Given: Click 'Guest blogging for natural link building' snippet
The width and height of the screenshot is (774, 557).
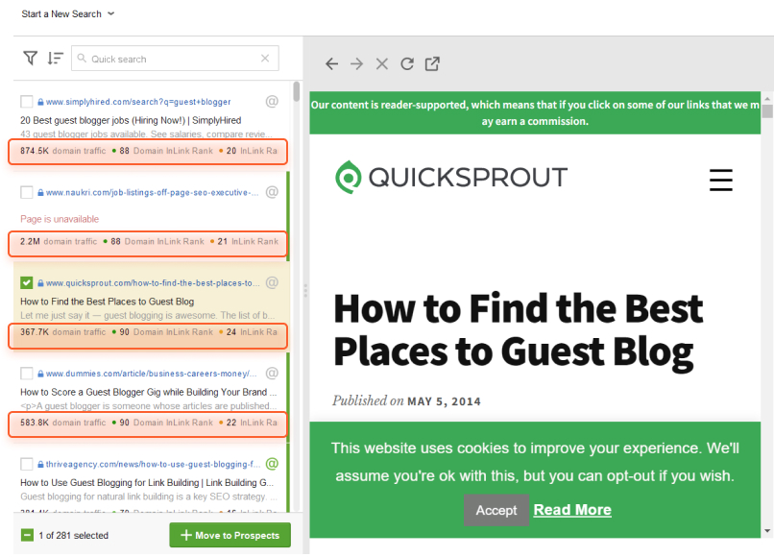Looking at the screenshot, I should point(149,496).
